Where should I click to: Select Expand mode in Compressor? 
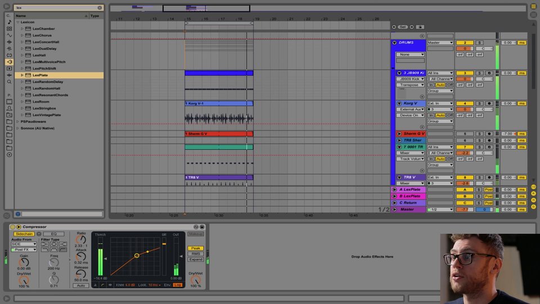tap(196, 259)
